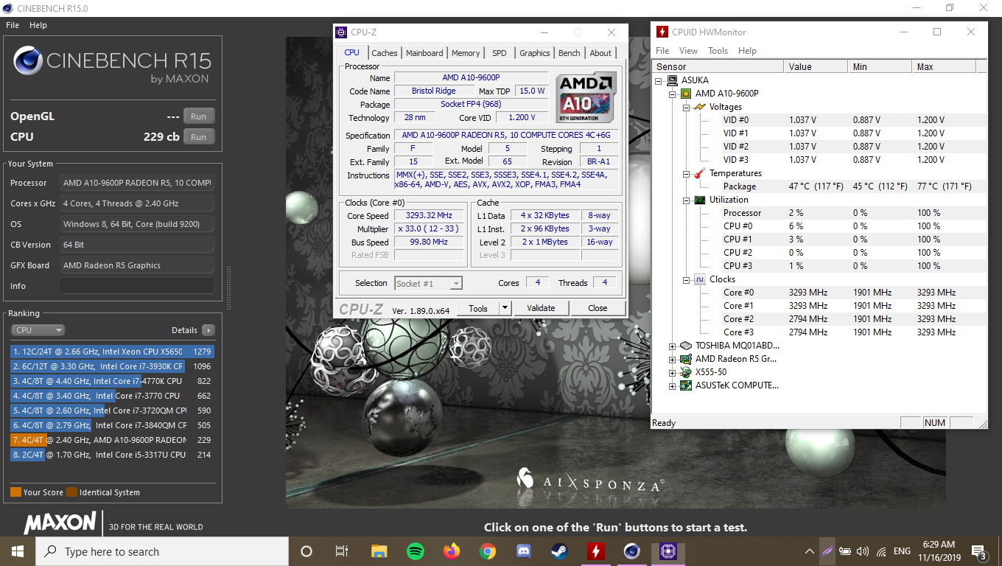Click the Tools button in CPU-Z

pos(478,308)
